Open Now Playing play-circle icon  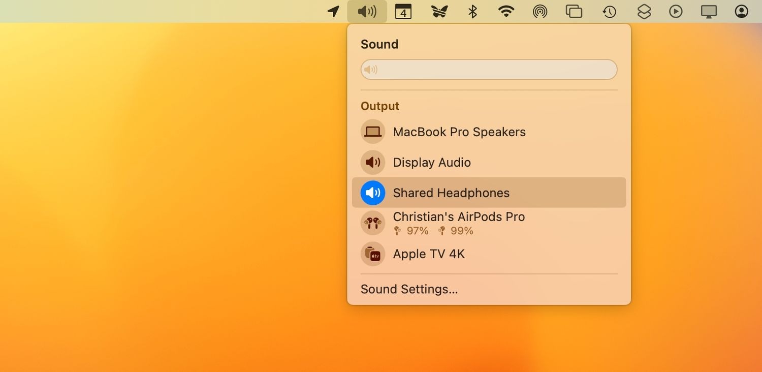[676, 11]
